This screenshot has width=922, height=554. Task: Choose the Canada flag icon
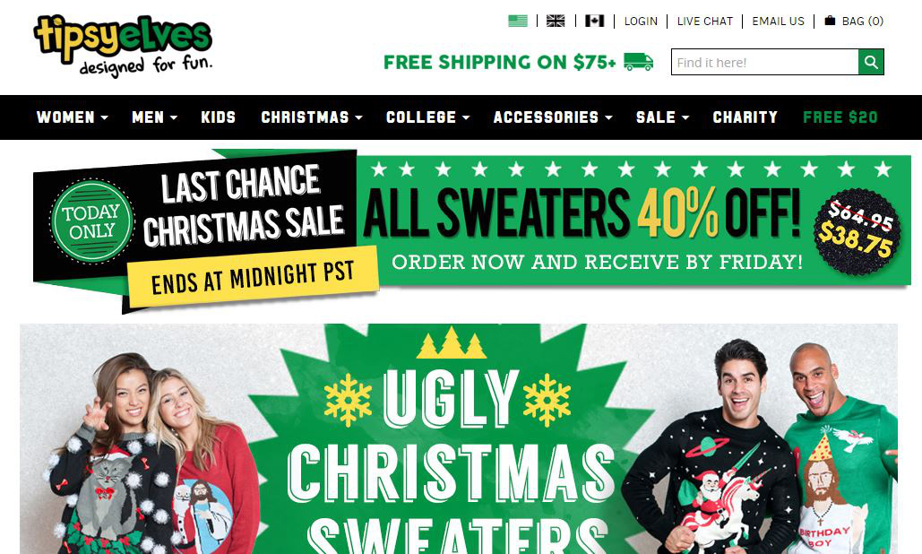[x=594, y=22]
